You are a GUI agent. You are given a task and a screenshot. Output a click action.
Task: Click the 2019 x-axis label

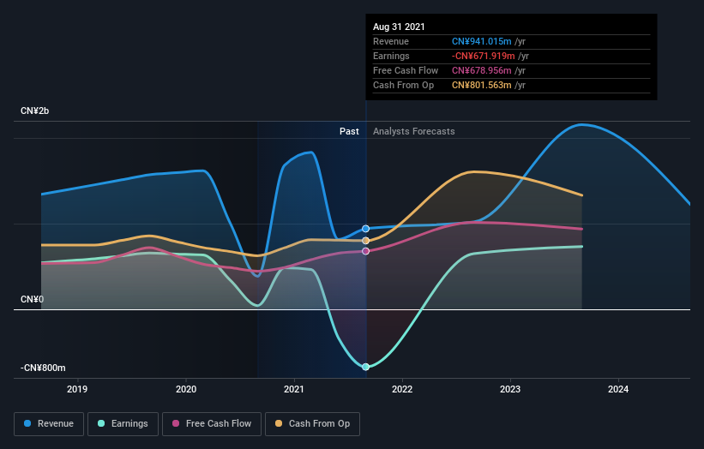(x=77, y=389)
